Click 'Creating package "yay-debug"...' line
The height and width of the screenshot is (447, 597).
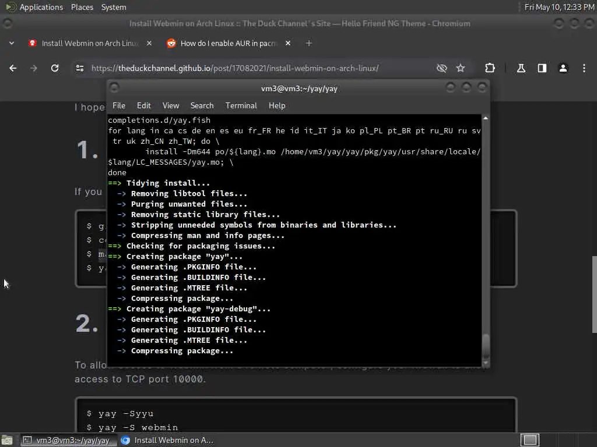(198, 309)
